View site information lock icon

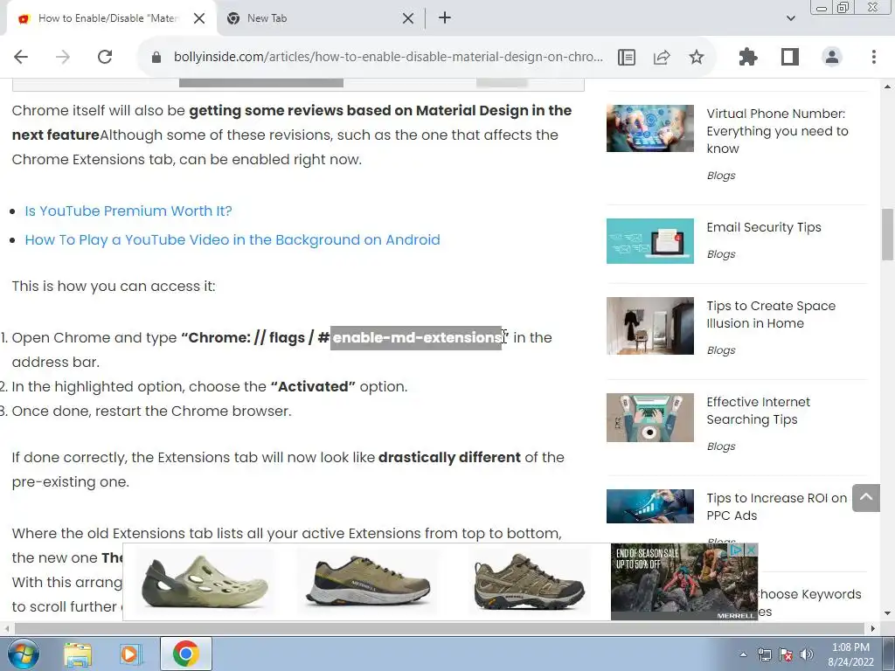pos(156,57)
